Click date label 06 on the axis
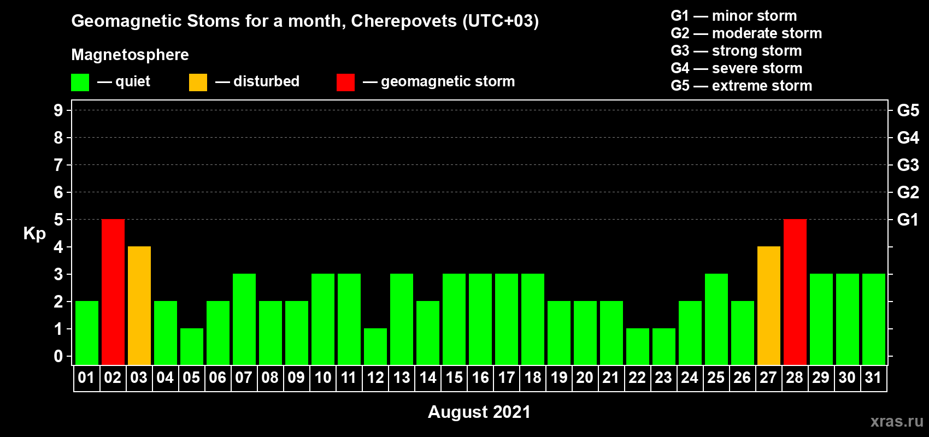Image resolution: width=929 pixels, height=437 pixels. point(217,377)
